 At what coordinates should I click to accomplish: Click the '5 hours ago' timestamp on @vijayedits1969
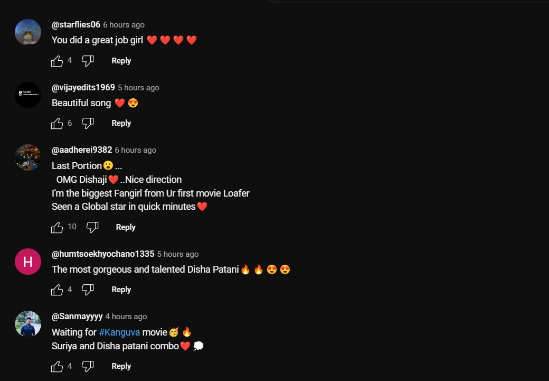pyautogui.click(x=138, y=88)
